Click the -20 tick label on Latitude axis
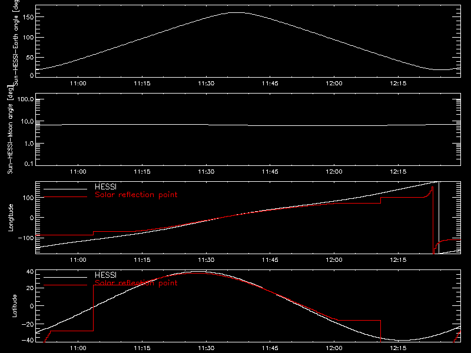471x353 pixels. [28, 324]
